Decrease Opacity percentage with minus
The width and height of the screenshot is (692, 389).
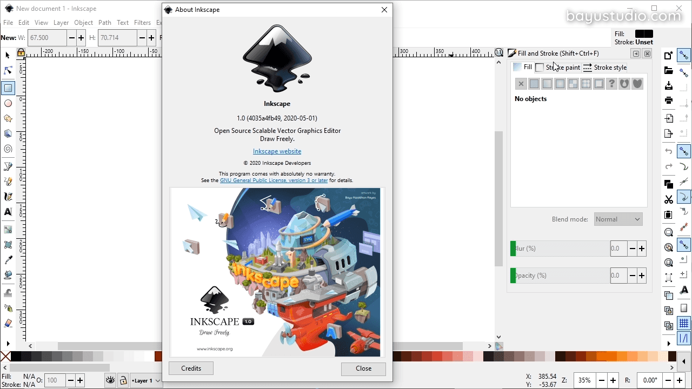click(632, 276)
